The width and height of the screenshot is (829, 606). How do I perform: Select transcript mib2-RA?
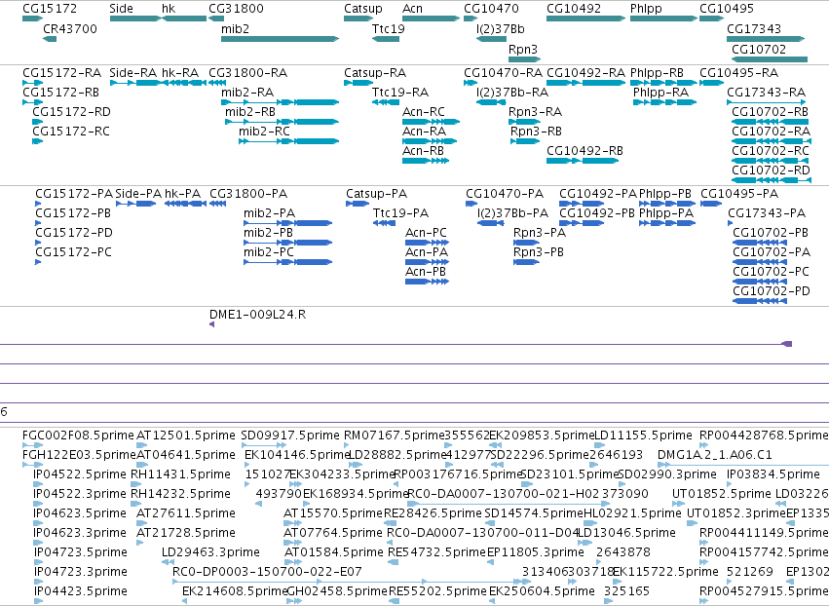point(247,93)
